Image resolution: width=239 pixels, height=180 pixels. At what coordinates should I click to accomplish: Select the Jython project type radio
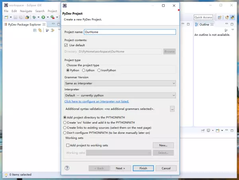84,70
